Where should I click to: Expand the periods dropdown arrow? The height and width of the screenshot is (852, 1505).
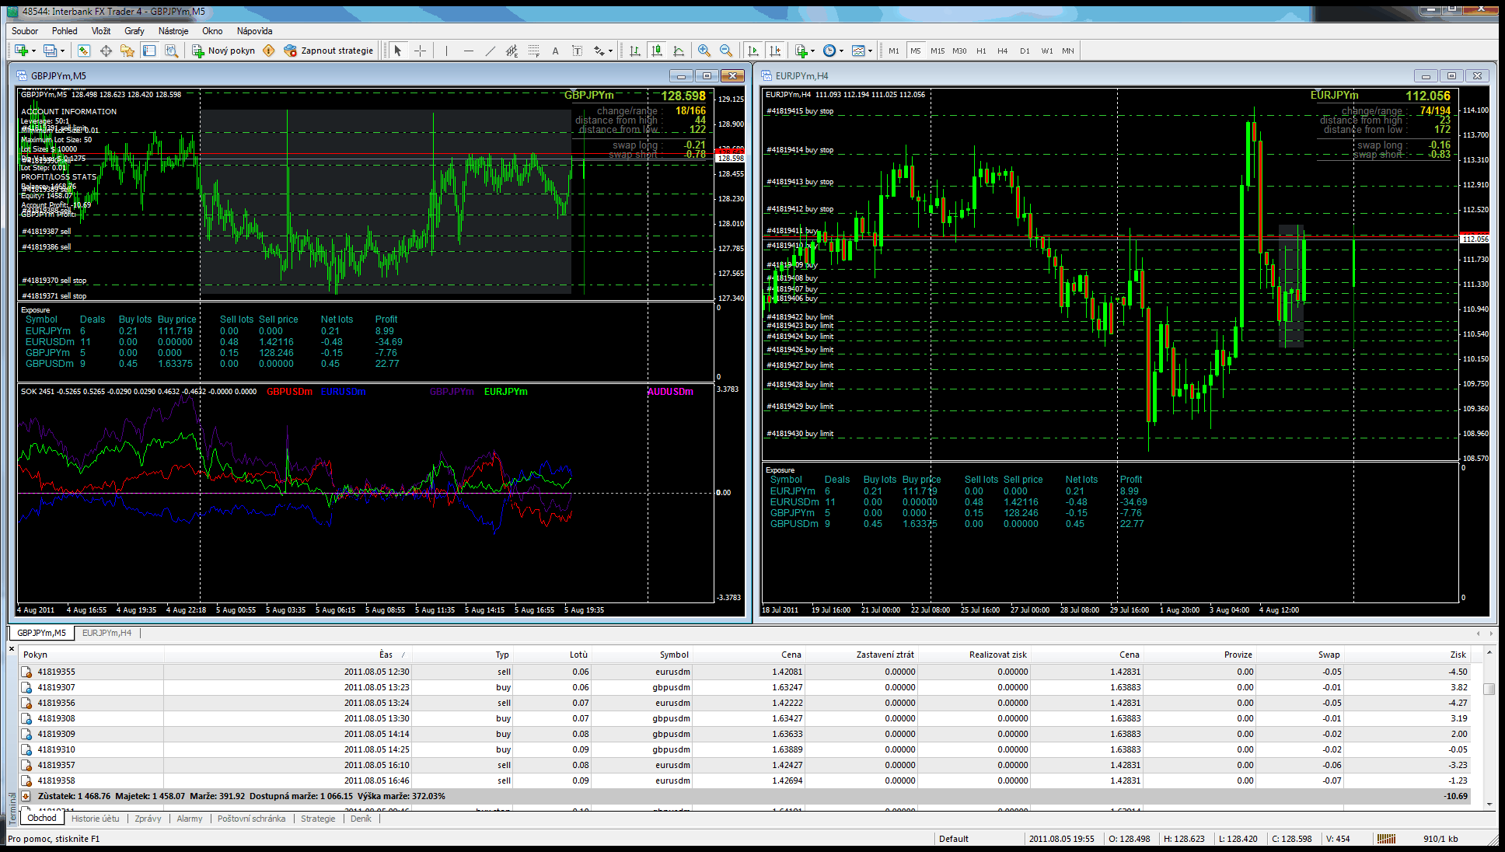[x=841, y=51]
